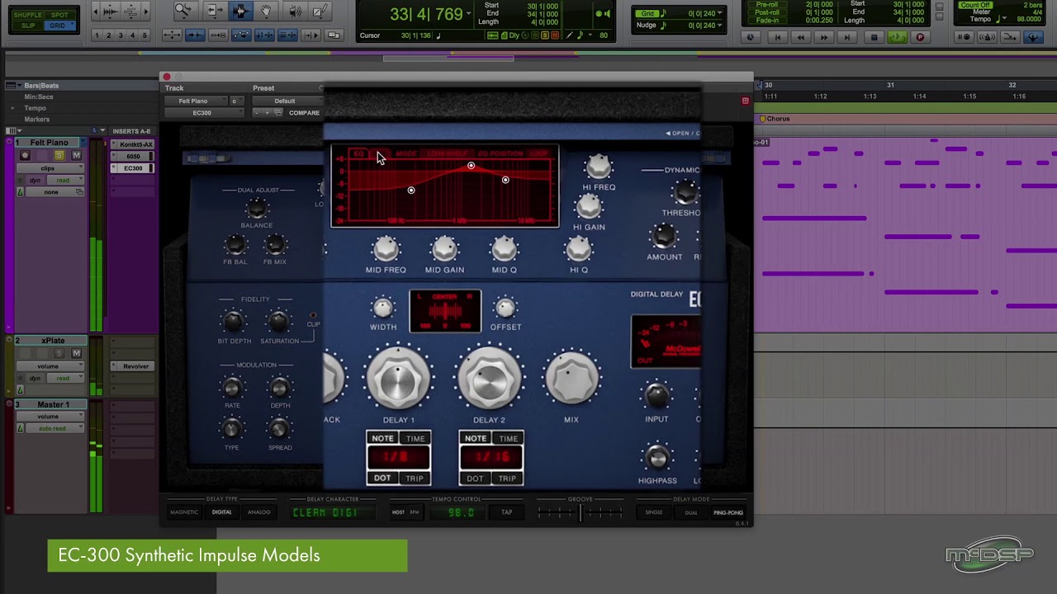Click the MID GAIN knob
Image resolution: width=1057 pixels, height=594 pixels.
pos(444,249)
